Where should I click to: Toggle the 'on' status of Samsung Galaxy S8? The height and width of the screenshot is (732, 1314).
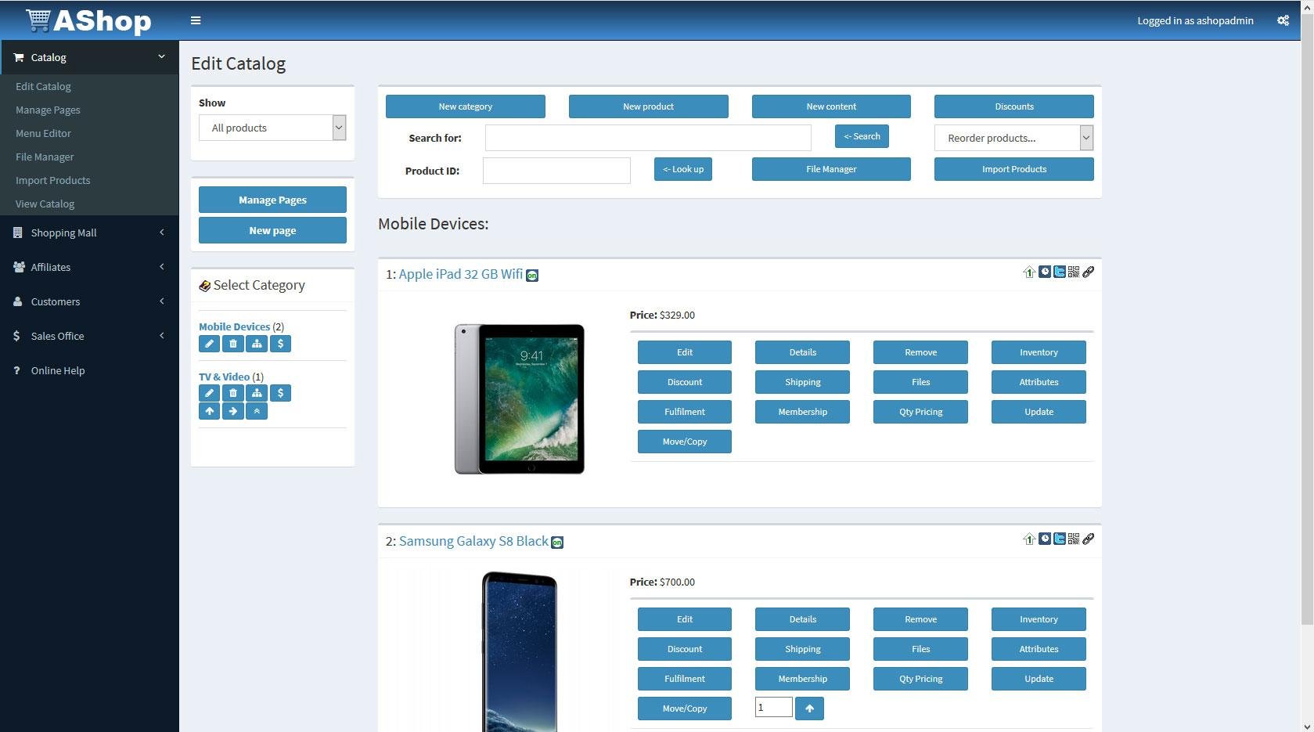point(557,541)
